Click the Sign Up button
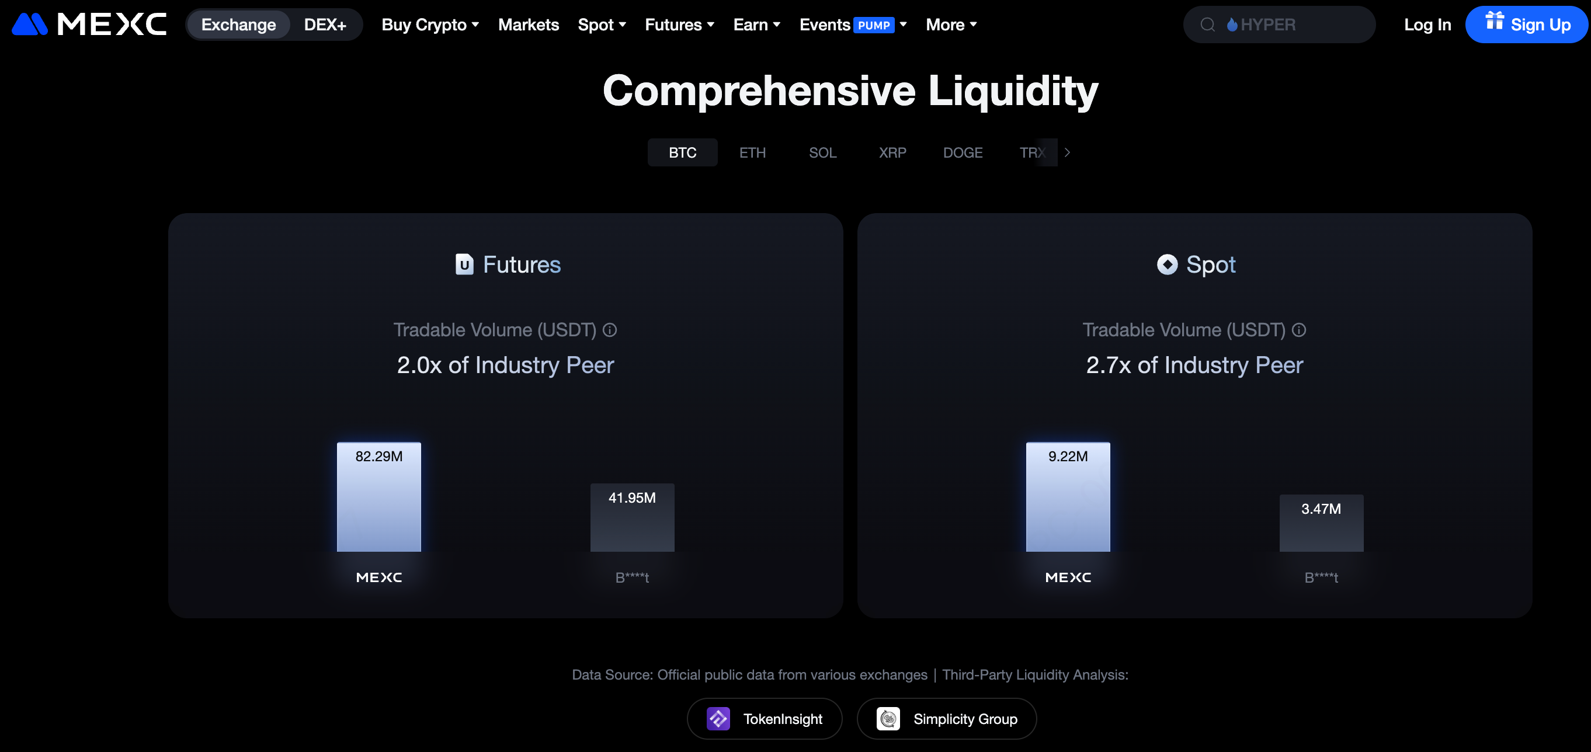The width and height of the screenshot is (1591, 752). click(x=1527, y=25)
